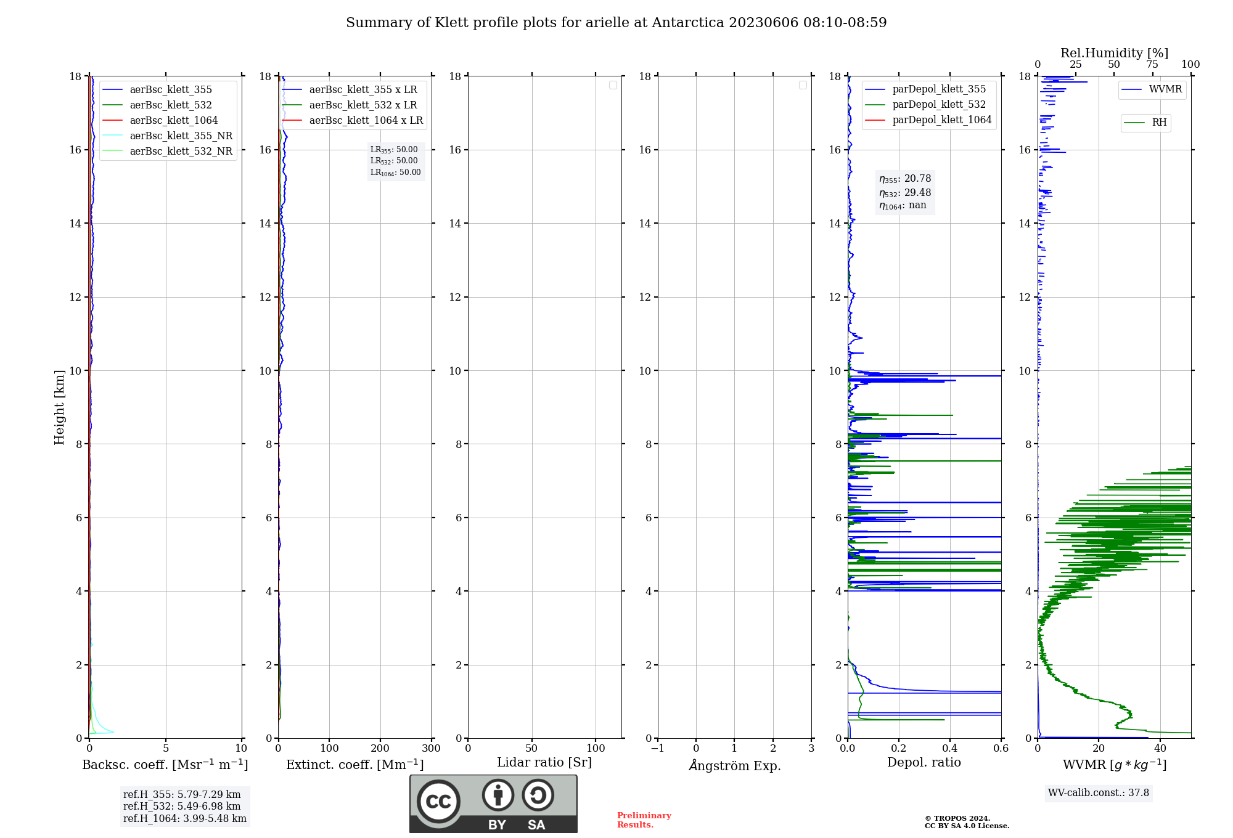The width and height of the screenshot is (1233, 838).
Task: Click the empty legend box in Lidar ratio plot
Action: (613, 85)
